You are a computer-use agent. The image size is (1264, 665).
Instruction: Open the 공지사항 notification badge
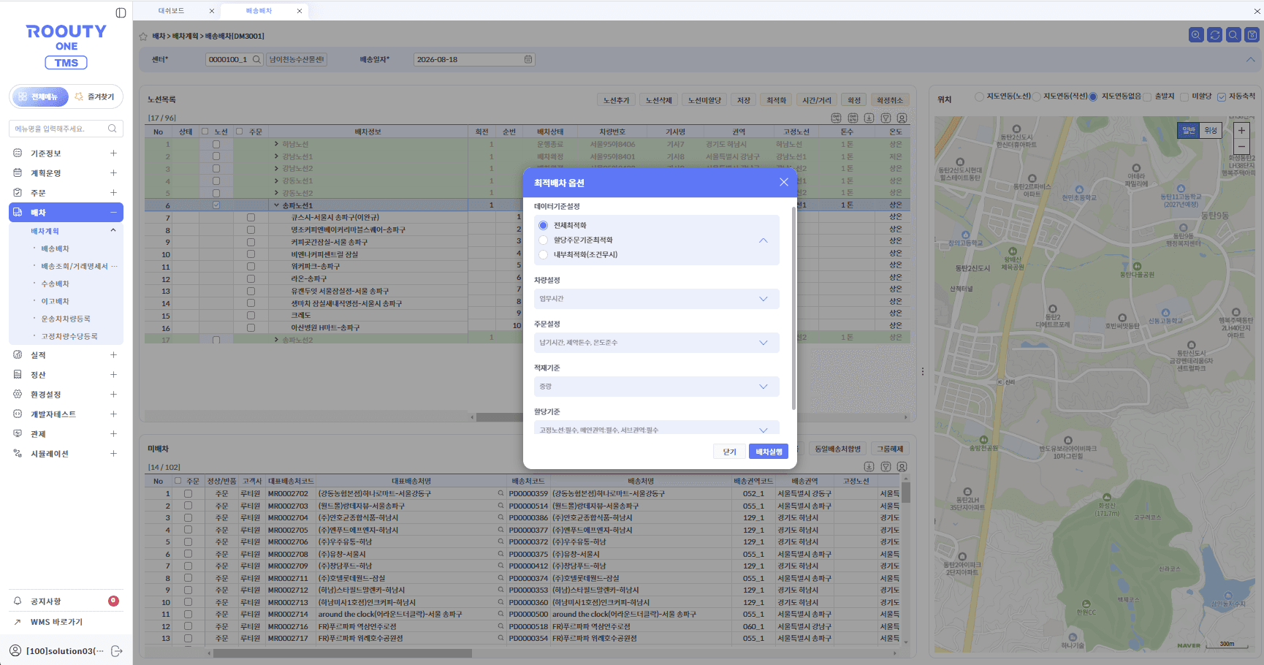tap(113, 601)
